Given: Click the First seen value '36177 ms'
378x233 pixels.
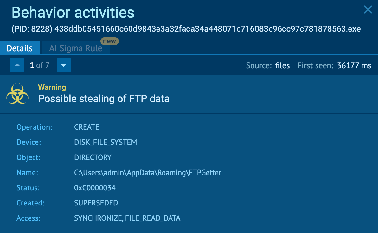Looking at the screenshot, I should [x=354, y=65].
